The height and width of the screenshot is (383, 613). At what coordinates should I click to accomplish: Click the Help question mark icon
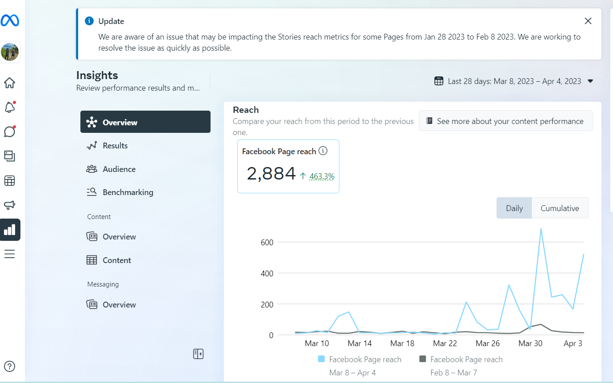pos(9,366)
